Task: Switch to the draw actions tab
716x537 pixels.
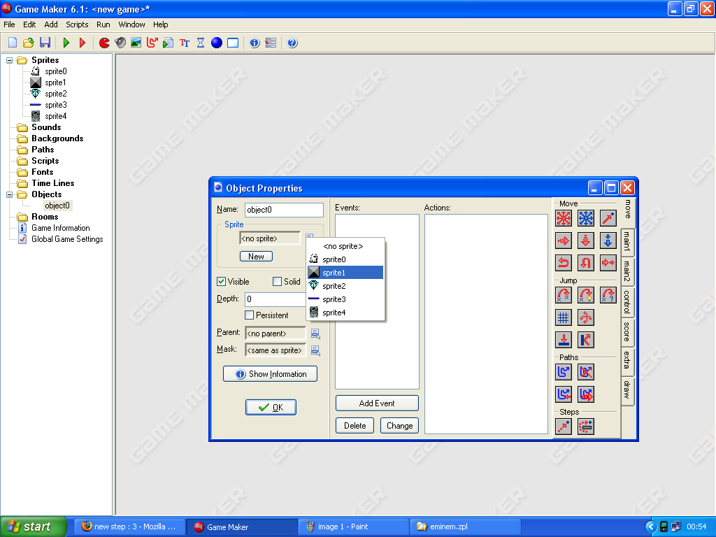Action: coord(627,389)
